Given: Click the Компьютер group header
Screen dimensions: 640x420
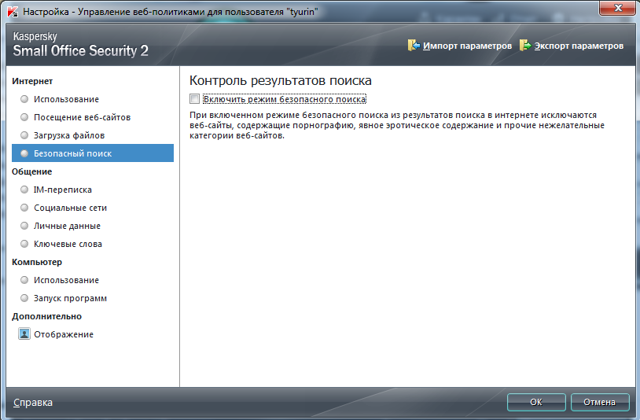Looking at the screenshot, I should (37, 262).
